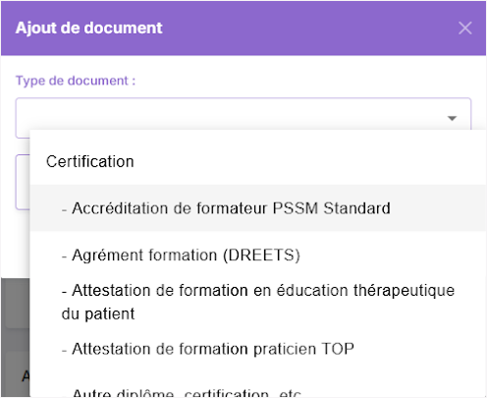
Task: Click the empty area right of Certification
Action: 307,161
